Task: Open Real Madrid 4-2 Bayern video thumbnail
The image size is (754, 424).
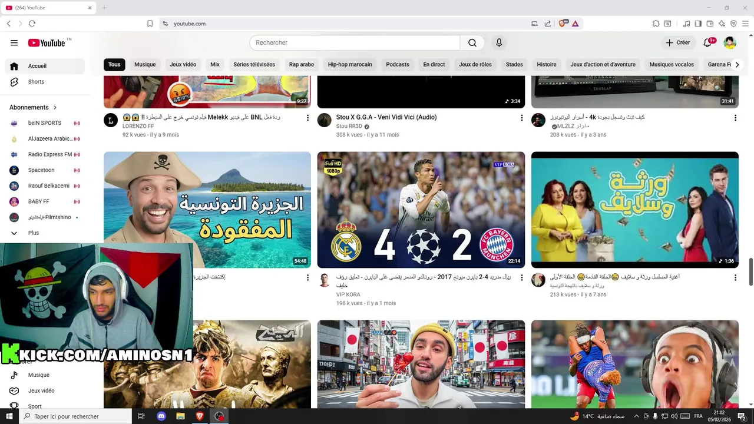Action: tap(421, 210)
